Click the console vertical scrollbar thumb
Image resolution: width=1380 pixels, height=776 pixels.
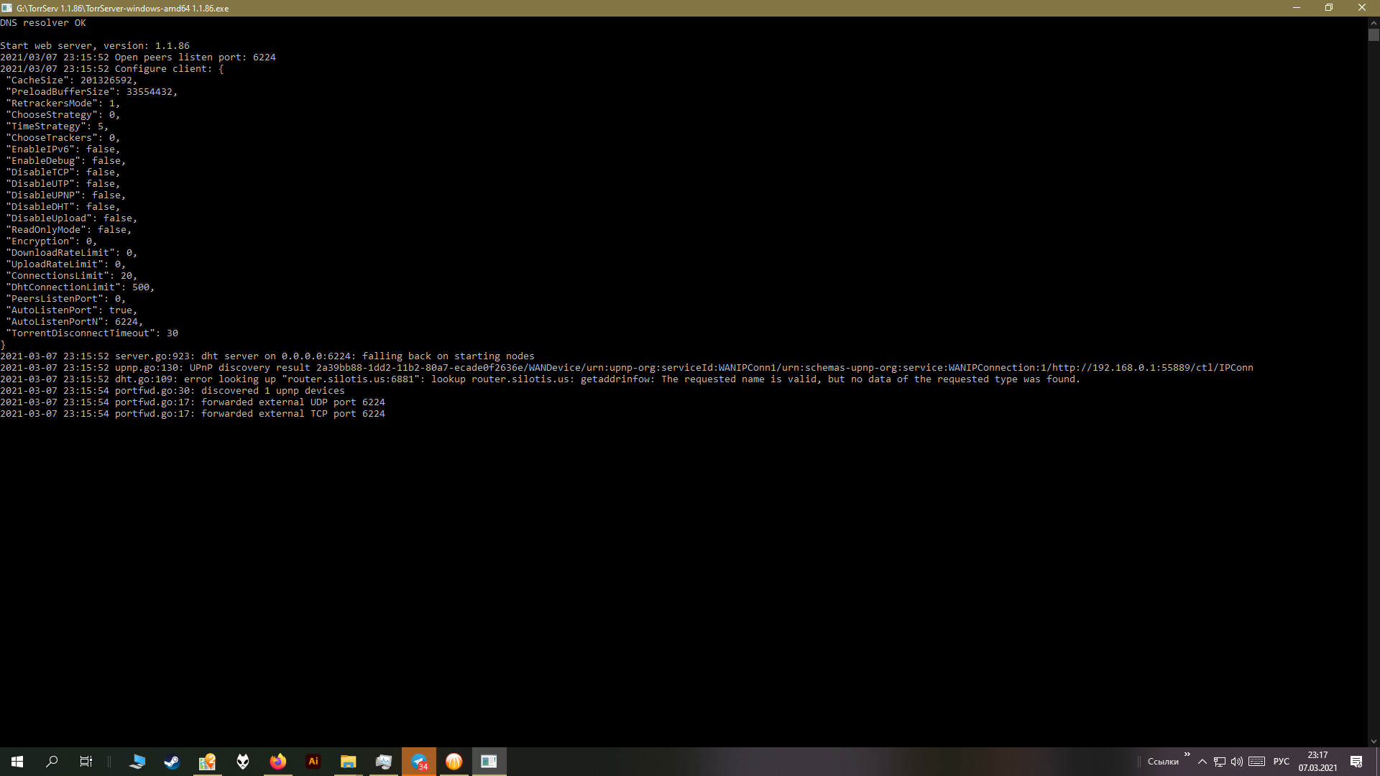click(1374, 35)
